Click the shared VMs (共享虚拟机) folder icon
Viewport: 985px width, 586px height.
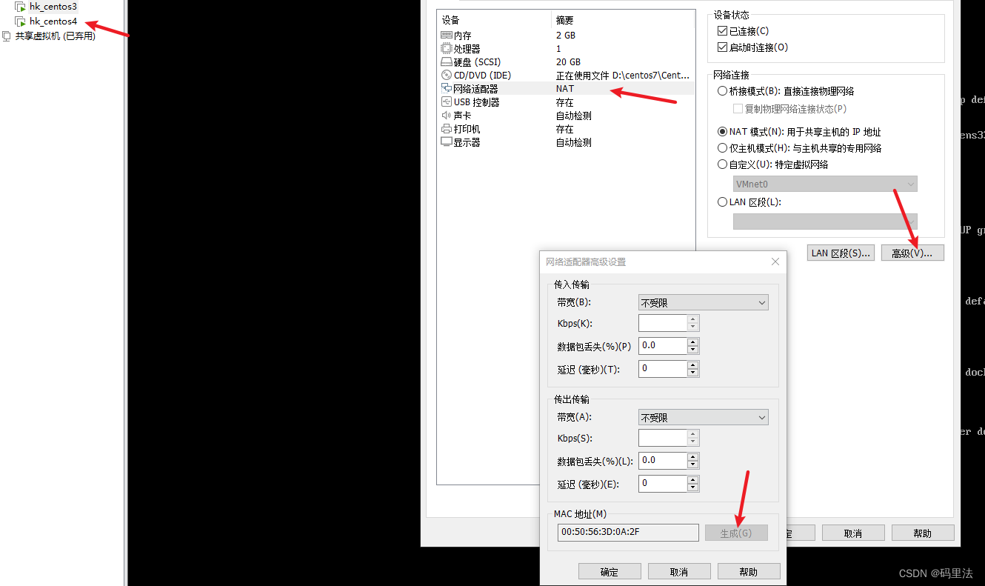(7, 36)
